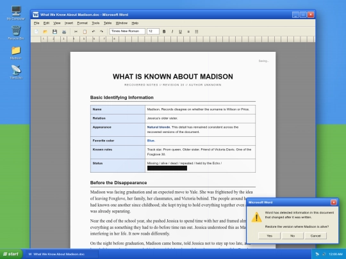Screen dimensions: 346x259
Task: Click the Word icon in title bar
Action: 35,15
